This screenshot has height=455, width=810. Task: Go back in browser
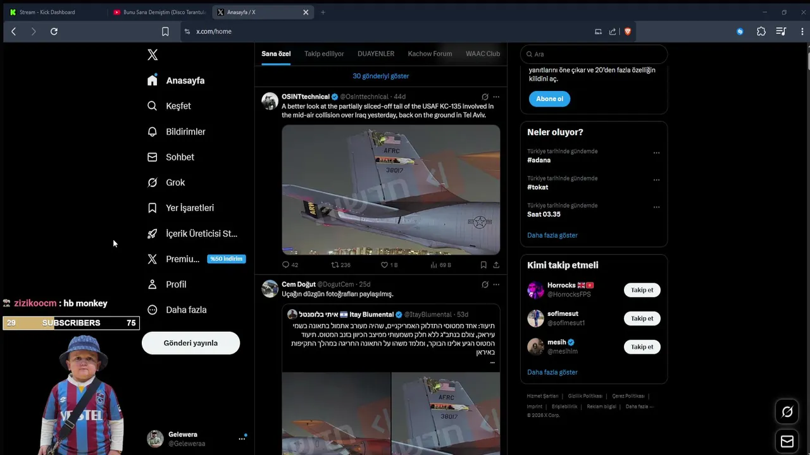pyautogui.click(x=13, y=31)
